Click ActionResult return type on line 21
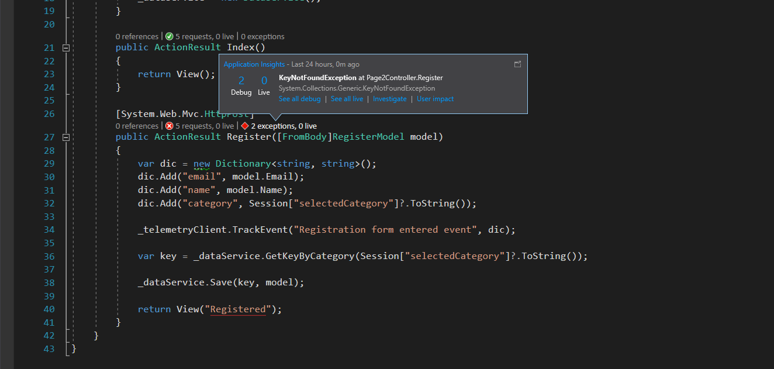Viewport: 774px width, 369px height. tap(188, 48)
